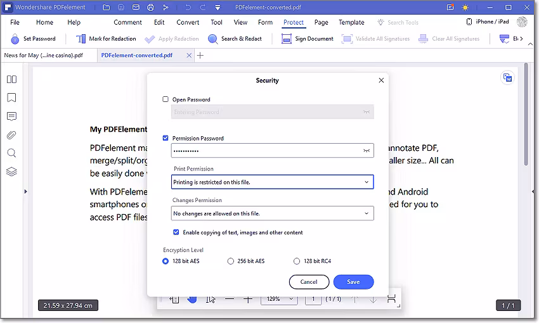The height and width of the screenshot is (323, 539).
Task: Click the print icon in title bar
Action: [x=150, y=7]
